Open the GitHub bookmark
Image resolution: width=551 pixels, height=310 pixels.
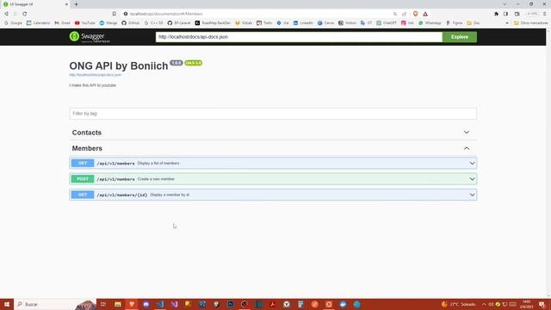coord(131,23)
